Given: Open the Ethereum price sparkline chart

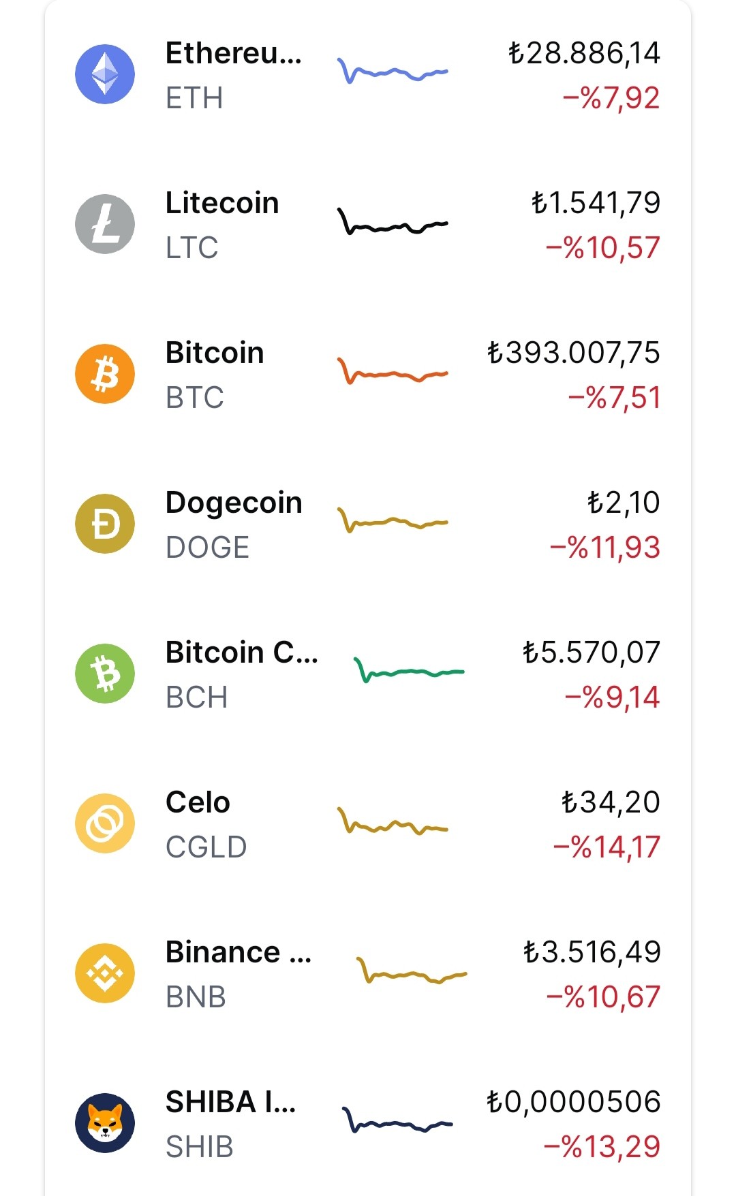Looking at the screenshot, I should [x=393, y=71].
